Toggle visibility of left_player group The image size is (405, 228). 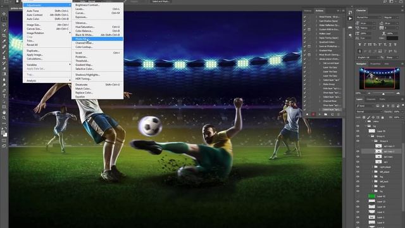(358, 172)
